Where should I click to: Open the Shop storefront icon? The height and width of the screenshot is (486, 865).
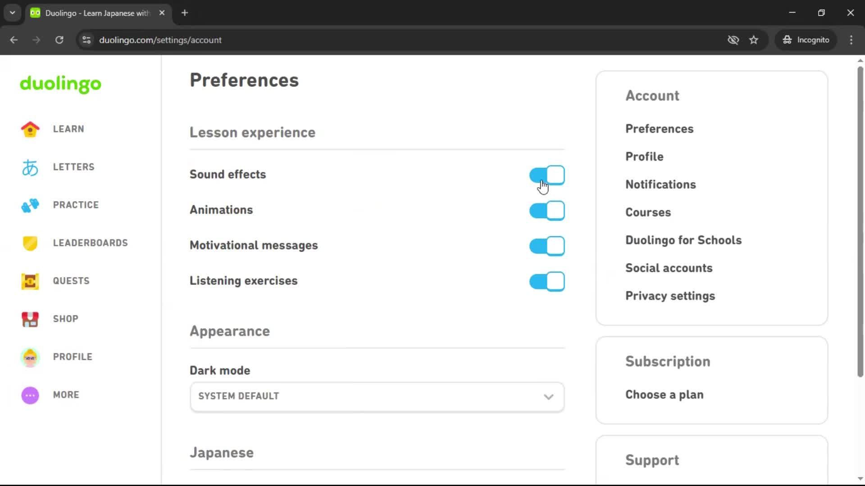30,319
